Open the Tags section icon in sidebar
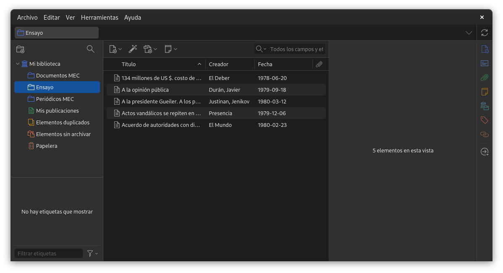The height and width of the screenshot is (273, 503). tap(484, 120)
